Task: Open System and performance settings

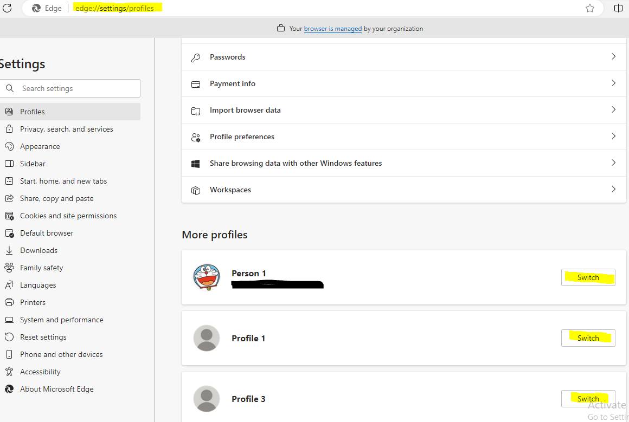Action: pos(70,320)
